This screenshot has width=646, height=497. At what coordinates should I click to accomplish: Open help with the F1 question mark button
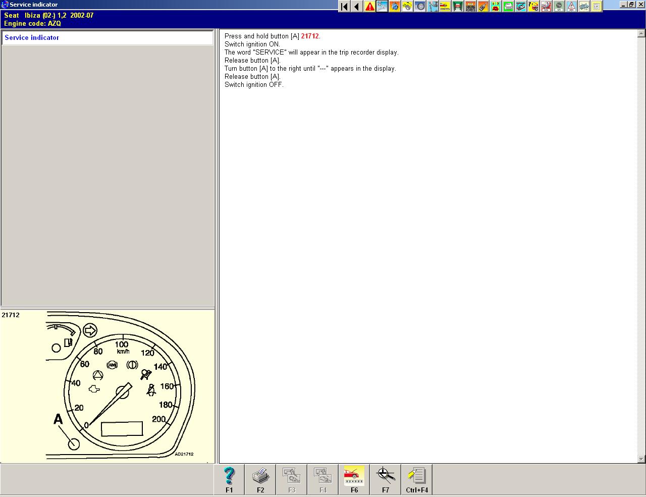click(x=229, y=479)
